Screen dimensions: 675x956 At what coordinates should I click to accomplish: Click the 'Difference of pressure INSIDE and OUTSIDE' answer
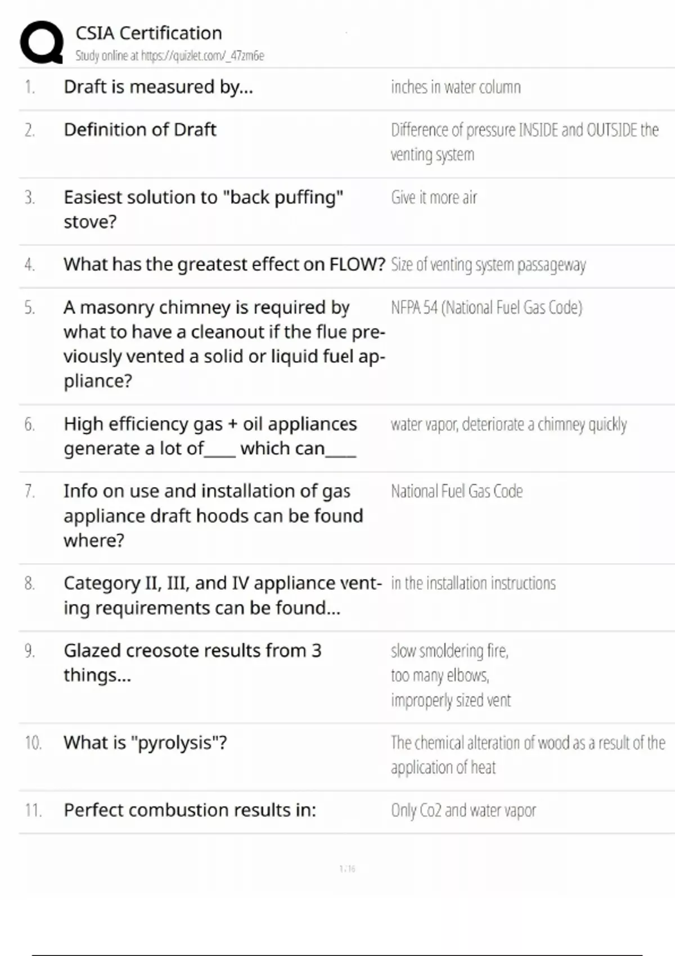[x=525, y=142]
